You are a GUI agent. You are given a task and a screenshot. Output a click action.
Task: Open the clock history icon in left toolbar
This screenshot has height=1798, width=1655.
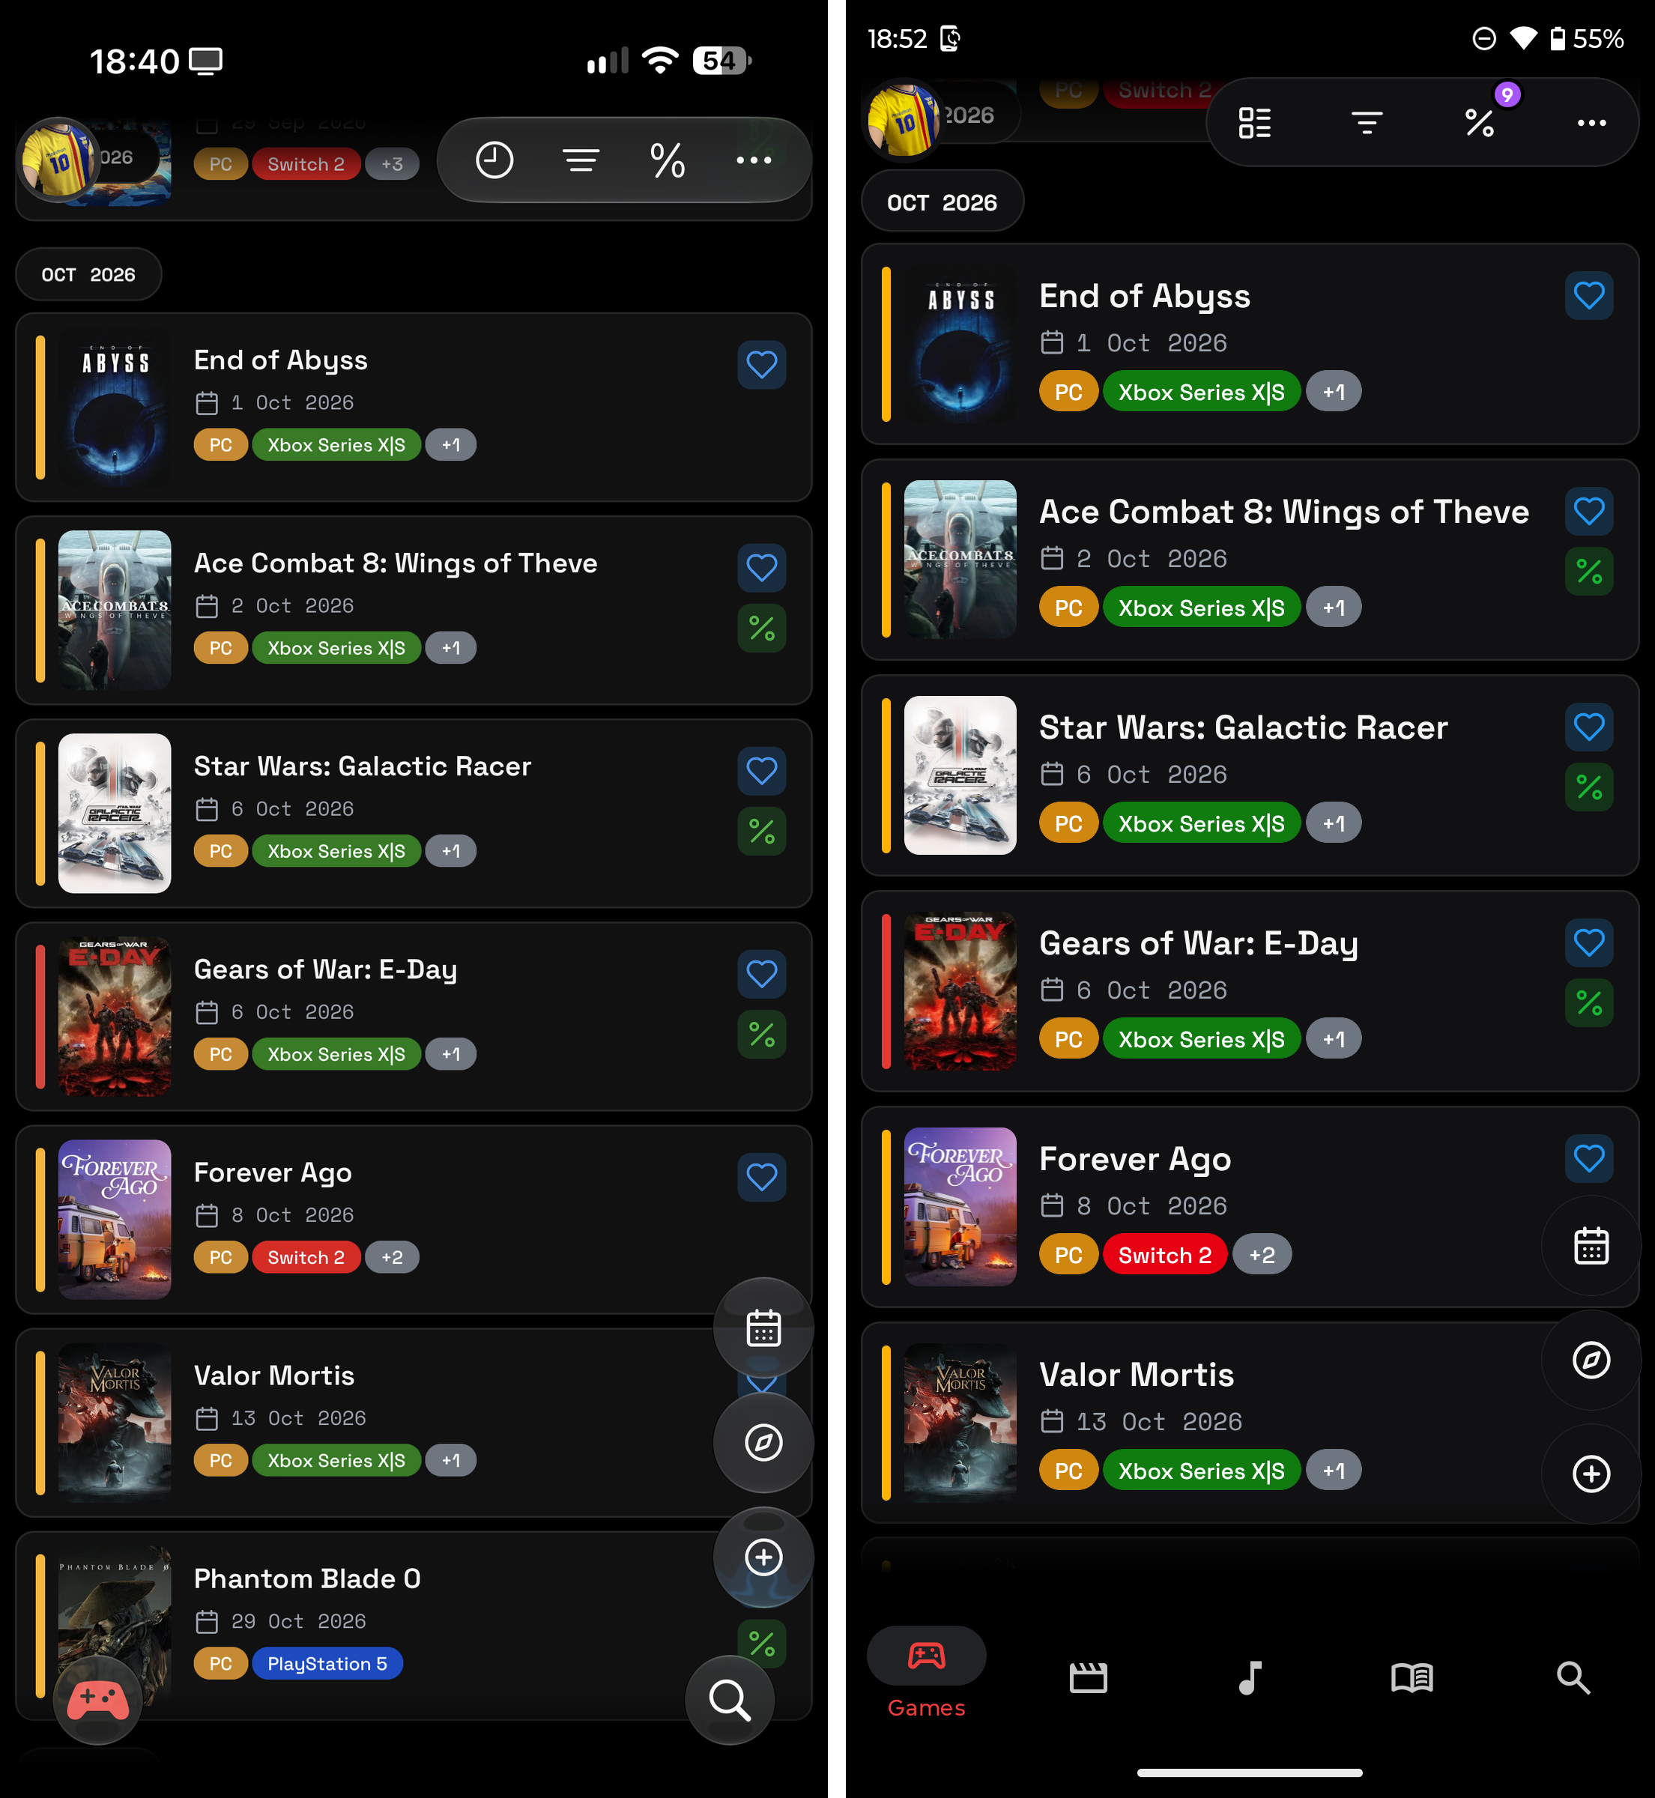point(494,160)
